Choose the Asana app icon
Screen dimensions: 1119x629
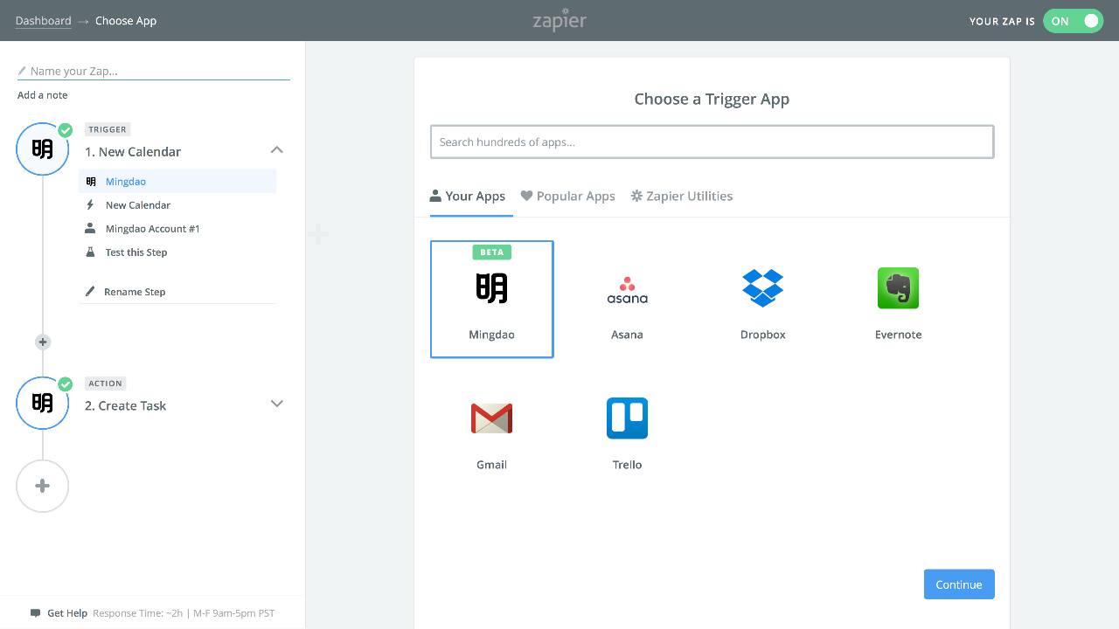[627, 289]
